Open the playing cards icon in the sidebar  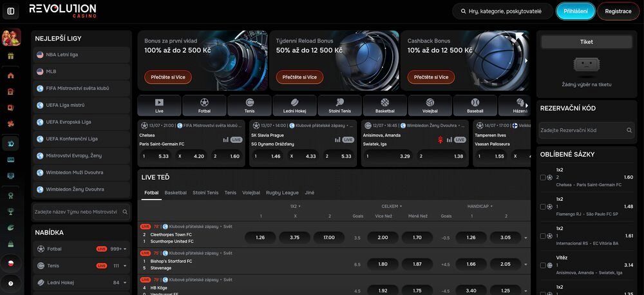[11, 108]
